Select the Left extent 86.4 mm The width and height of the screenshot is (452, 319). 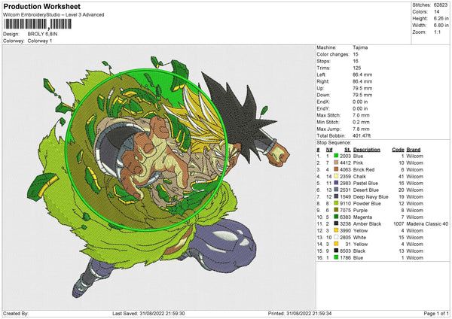pos(362,74)
